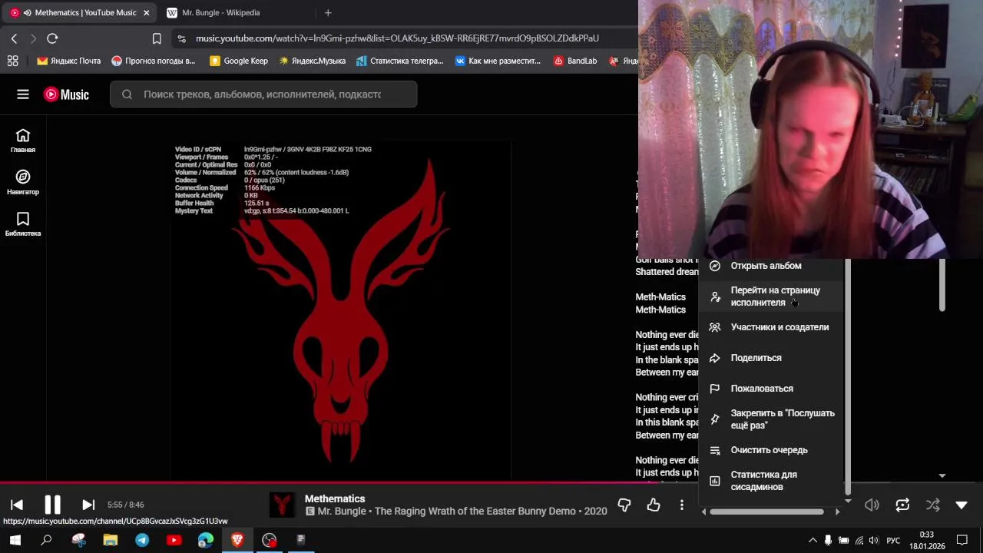The width and height of the screenshot is (983, 553).
Task: Open the YouTube taskbar app
Action: click(174, 540)
